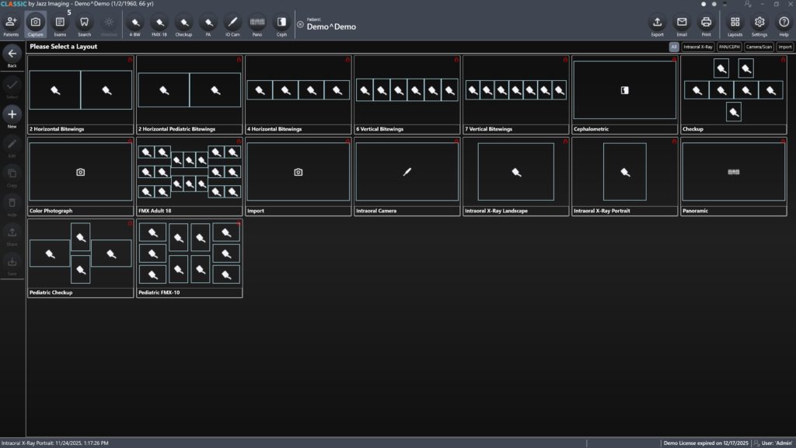Select the FMX Adult 18 layout

point(190,177)
